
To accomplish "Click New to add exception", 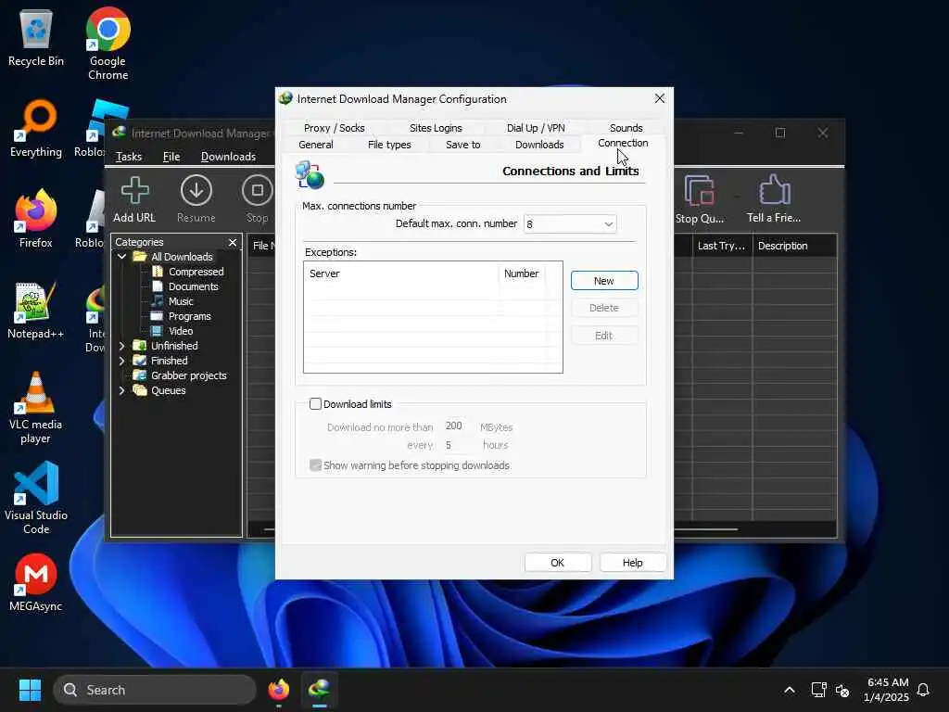I will coord(604,281).
